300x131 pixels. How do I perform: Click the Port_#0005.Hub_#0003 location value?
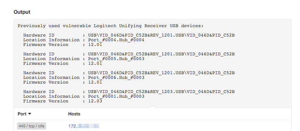(x=116, y=59)
